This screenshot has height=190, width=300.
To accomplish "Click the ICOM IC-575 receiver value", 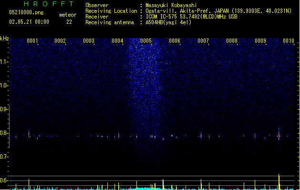I will [x=191, y=17].
